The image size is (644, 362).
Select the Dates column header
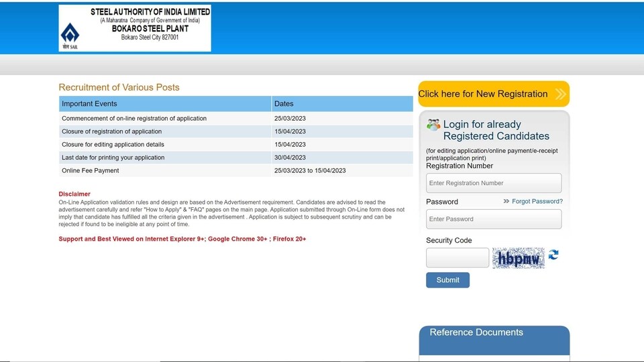(x=342, y=104)
